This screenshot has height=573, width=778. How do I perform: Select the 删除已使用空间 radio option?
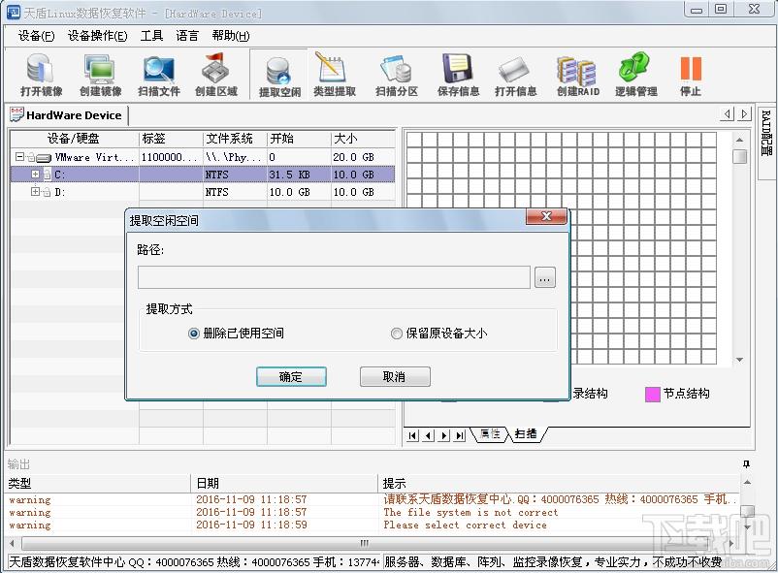(x=194, y=334)
